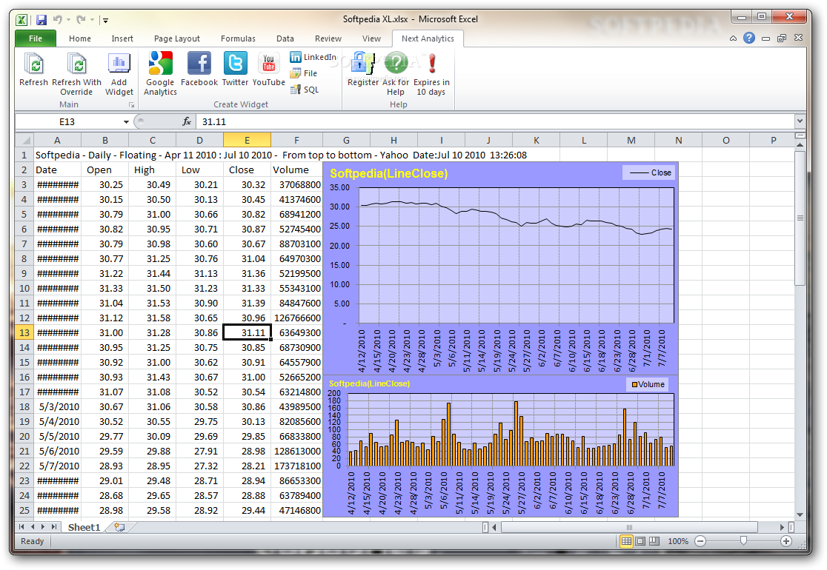Zoom in with the plus button

point(786,541)
